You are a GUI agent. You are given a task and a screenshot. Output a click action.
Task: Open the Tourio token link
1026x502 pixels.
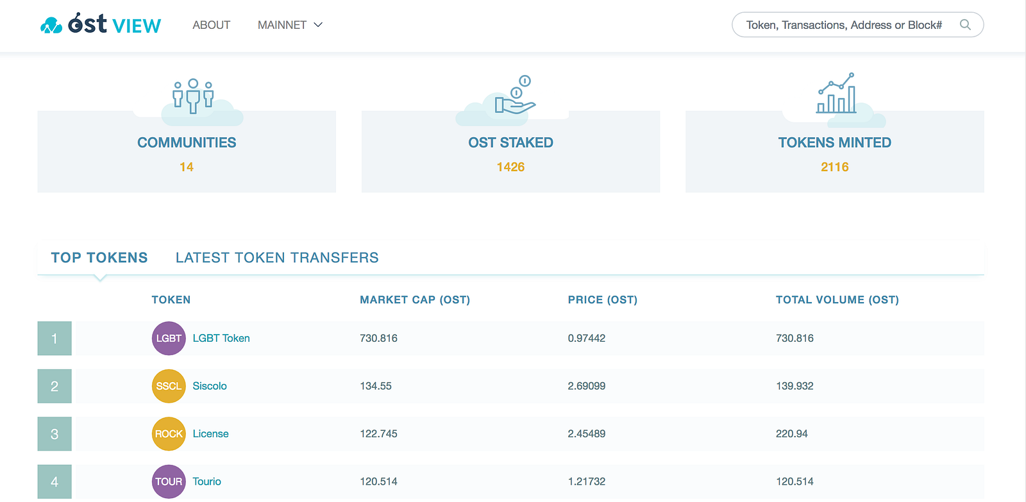(x=207, y=481)
